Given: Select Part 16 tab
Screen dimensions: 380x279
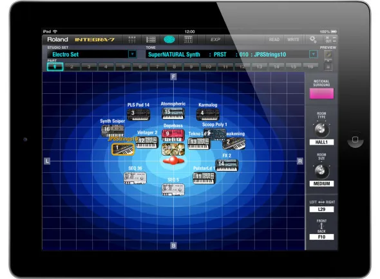Looking at the screenshot, I should point(310,67).
